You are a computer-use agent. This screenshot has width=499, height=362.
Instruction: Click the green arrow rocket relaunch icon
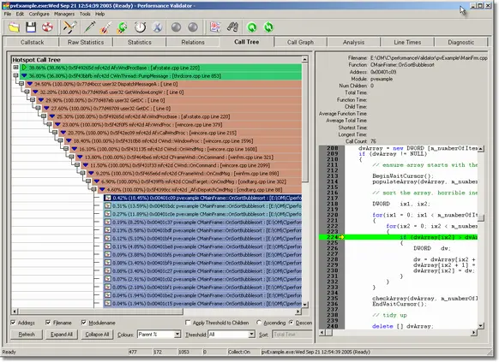pyautogui.click(x=123, y=27)
